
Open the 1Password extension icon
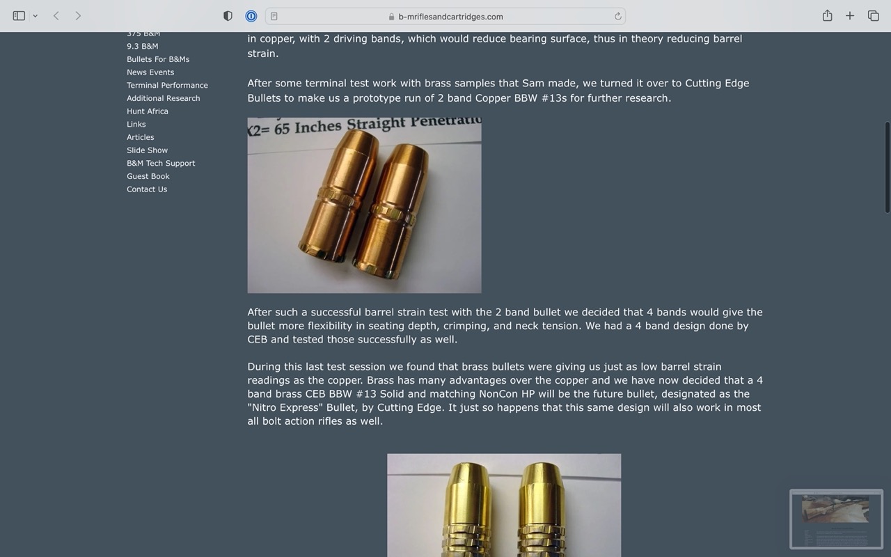tap(251, 16)
